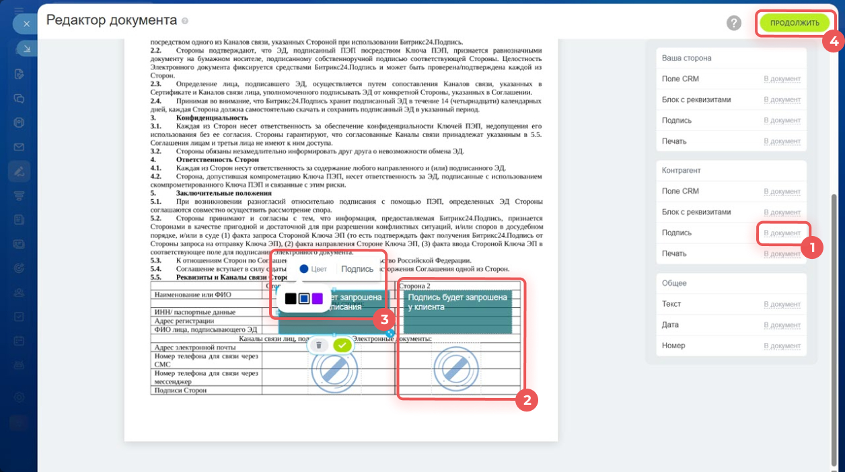The image size is (845, 472).
Task: Select the black color swatch
Action: coord(290,298)
